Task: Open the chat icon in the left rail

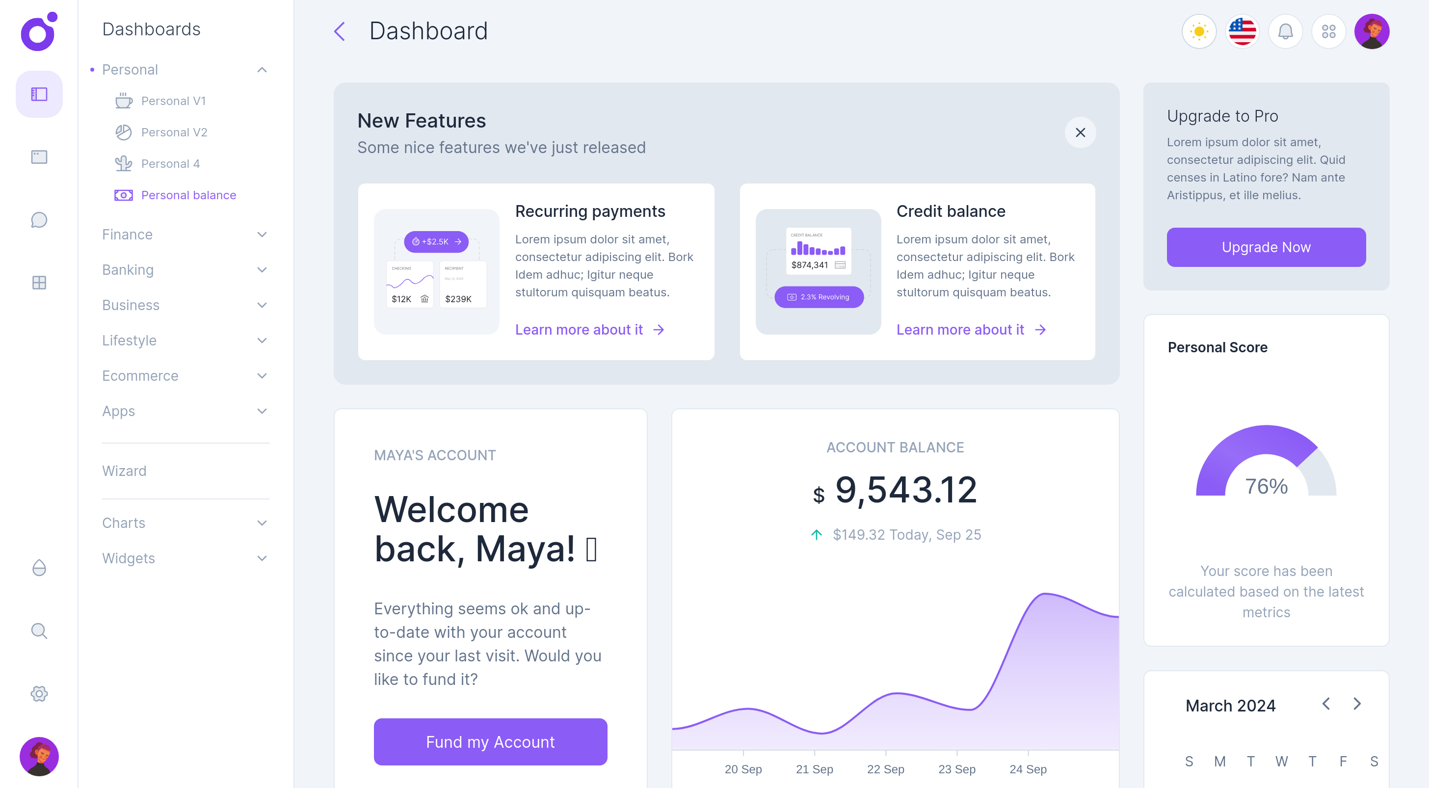Action: (38, 220)
